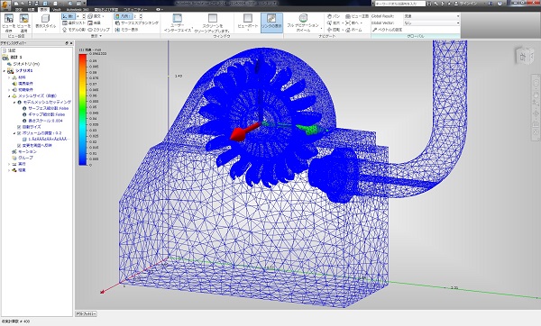541x326 pixels.
Task: Open the Global Result dropdown
Action: [432, 16]
